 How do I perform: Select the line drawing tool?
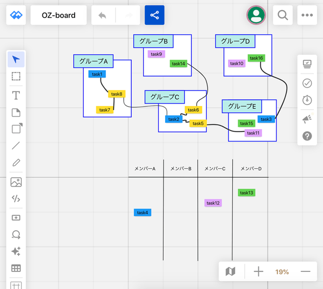pyautogui.click(x=16, y=146)
